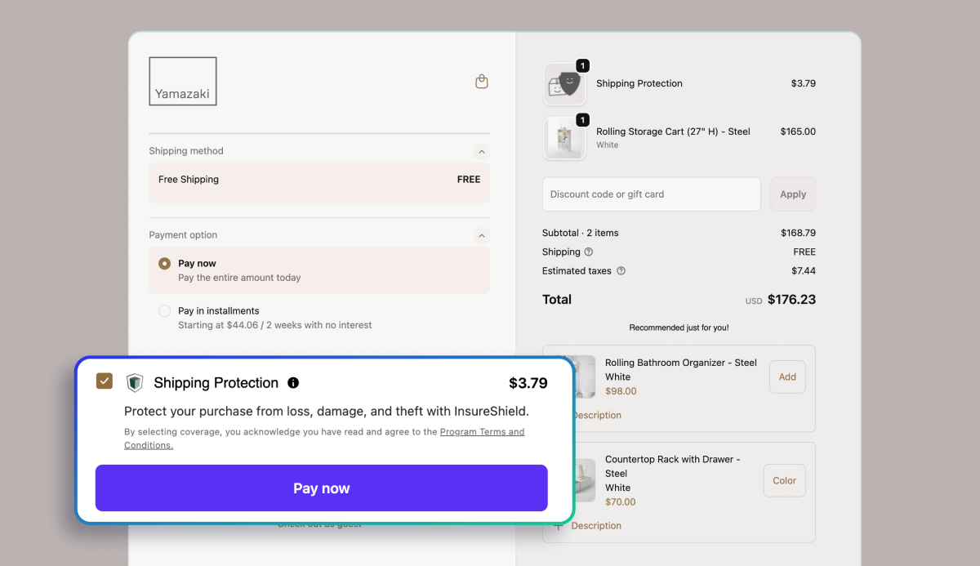Click the Rolling Bathroom Organizer thumbnail
The image size is (980, 566).
click(x=584, y=377)
